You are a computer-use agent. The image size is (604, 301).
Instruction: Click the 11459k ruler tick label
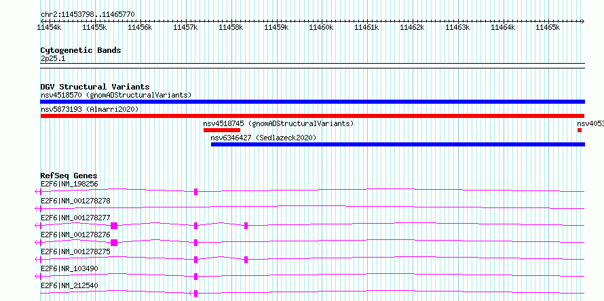276,27
